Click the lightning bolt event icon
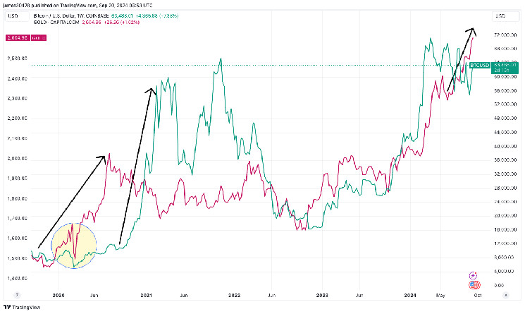This screenshot has width=525, height=314. coord(474,274)
